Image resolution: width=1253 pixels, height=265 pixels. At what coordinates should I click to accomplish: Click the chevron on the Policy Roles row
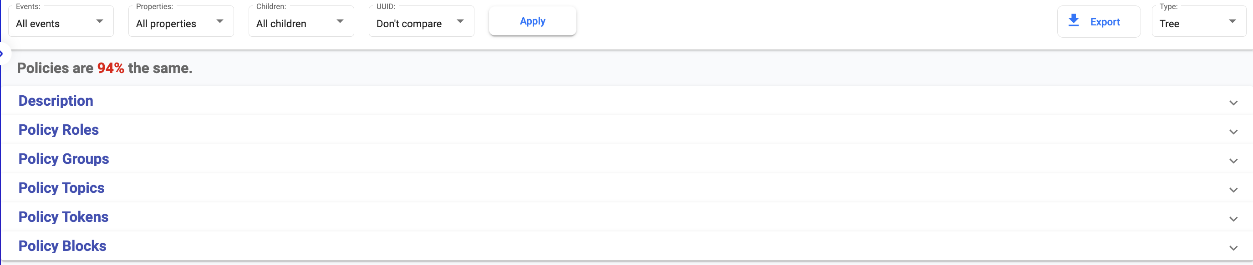tap(1233, 132)
